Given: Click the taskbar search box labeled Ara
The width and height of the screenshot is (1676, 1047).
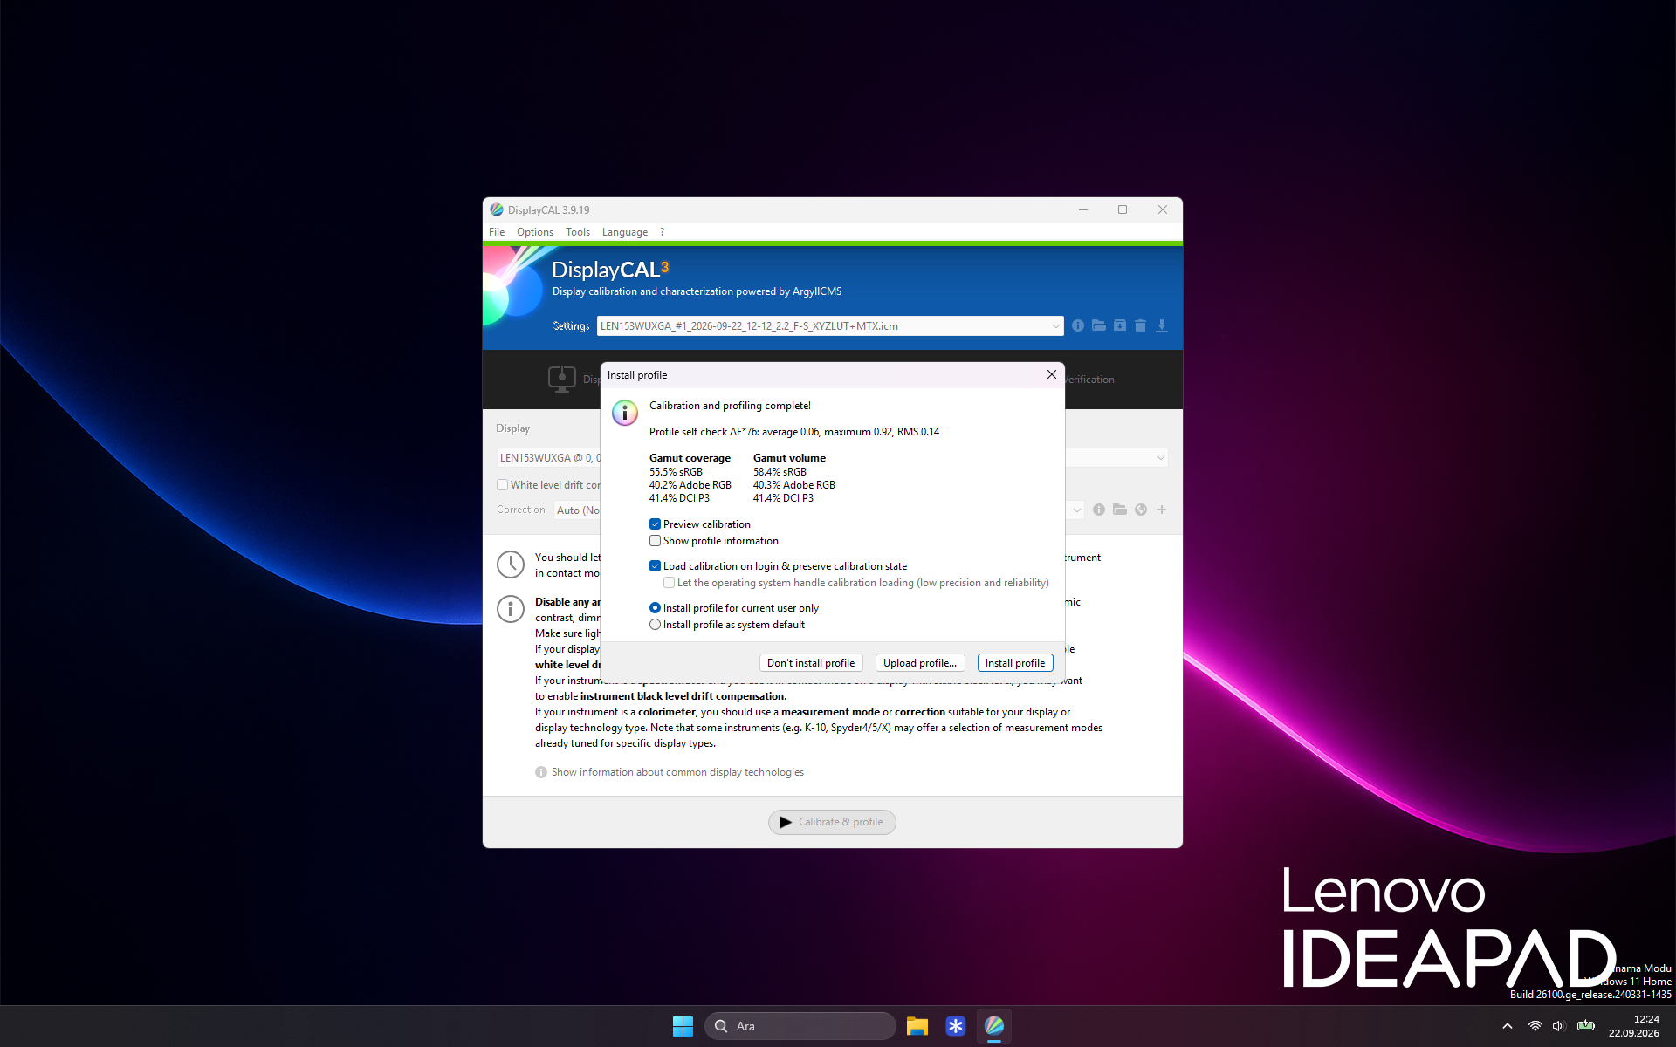Looking at the screenshot, I should point(800,1026).
